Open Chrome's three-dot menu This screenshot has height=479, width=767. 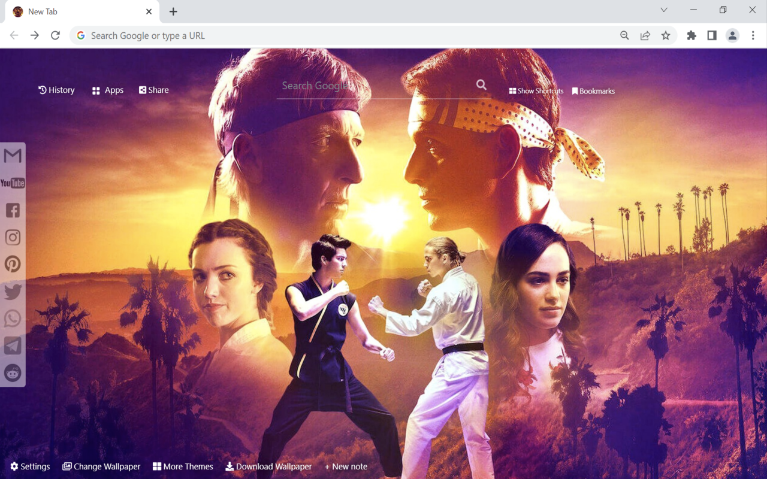[x=753, y=35]
